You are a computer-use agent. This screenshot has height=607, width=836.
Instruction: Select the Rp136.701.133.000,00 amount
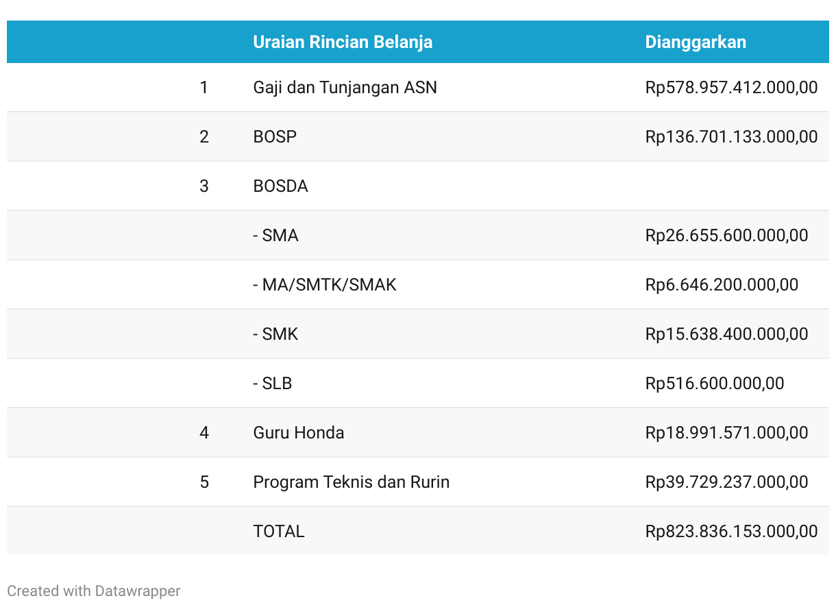click(x=731, y=137)
